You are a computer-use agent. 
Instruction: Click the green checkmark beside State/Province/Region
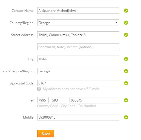tap(126, 71)
